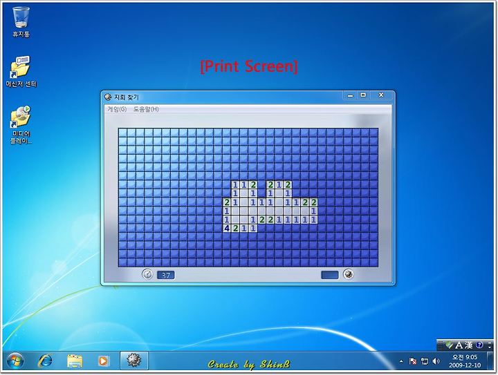Screen dimensions: 498x375
Task: Open the network tray icon
Action: 424,361
